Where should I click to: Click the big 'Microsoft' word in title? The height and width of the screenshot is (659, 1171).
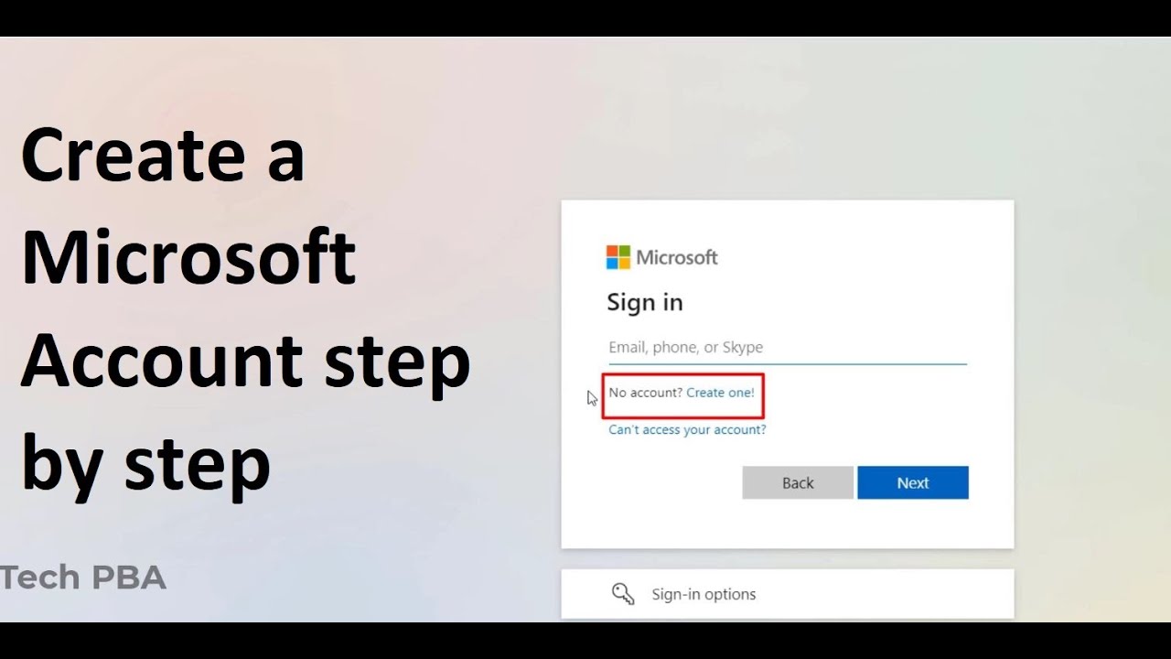pos(188,257)
